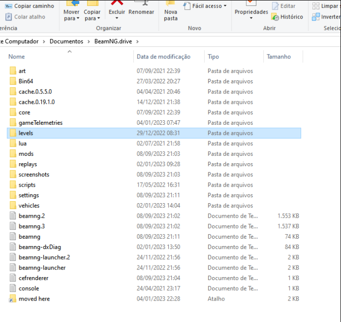Click the Colar atalho ribbon icon
The width and height of the screenshot is (341, 322).
[x=8, y=17]
